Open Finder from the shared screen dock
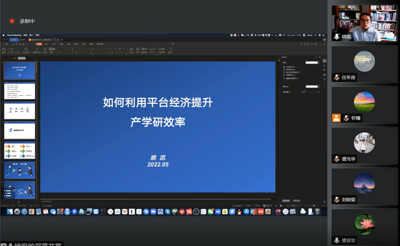The width and height of the screenshot is (400, 246). click(10, 212)
